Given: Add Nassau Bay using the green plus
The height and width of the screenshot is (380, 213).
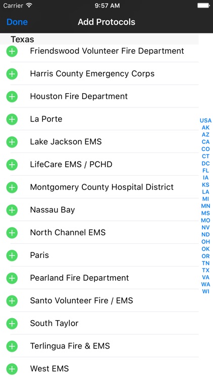Looking at the screenshot, I should click(x=12, y=210).
